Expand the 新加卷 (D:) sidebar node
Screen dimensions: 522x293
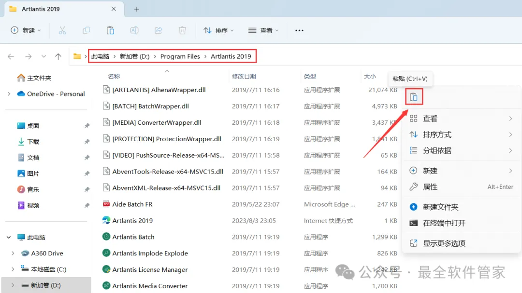click(x=13, y=285)
